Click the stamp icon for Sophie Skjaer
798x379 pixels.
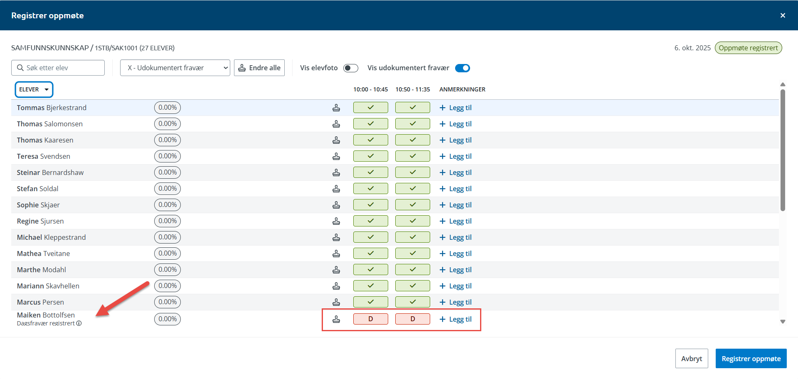(336, 205)
